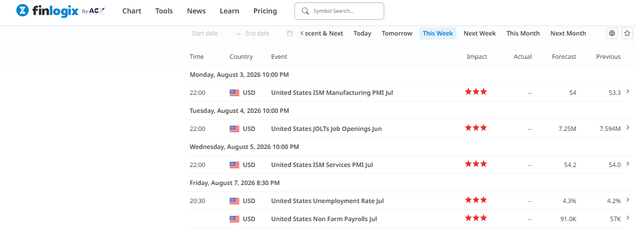The image size is (636, 231).
Task: Click the Previous column header
Action: pyautogui.click(x=609, y=56)
